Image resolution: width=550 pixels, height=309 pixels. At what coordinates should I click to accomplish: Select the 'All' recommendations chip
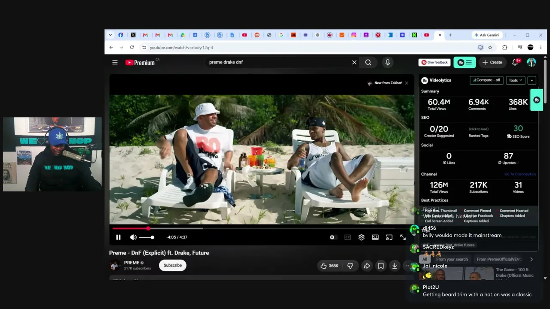(x=425, y=259)
